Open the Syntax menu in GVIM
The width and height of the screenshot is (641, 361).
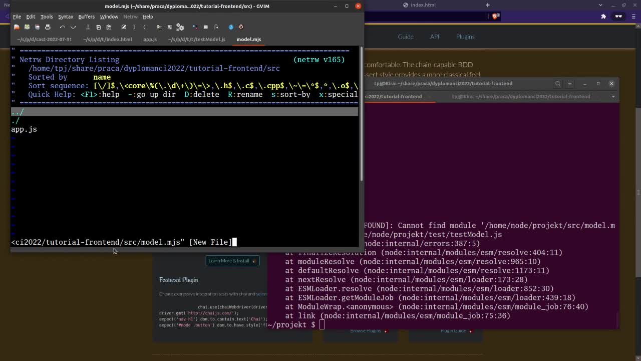pyautogui.click(x=66, y=17)
